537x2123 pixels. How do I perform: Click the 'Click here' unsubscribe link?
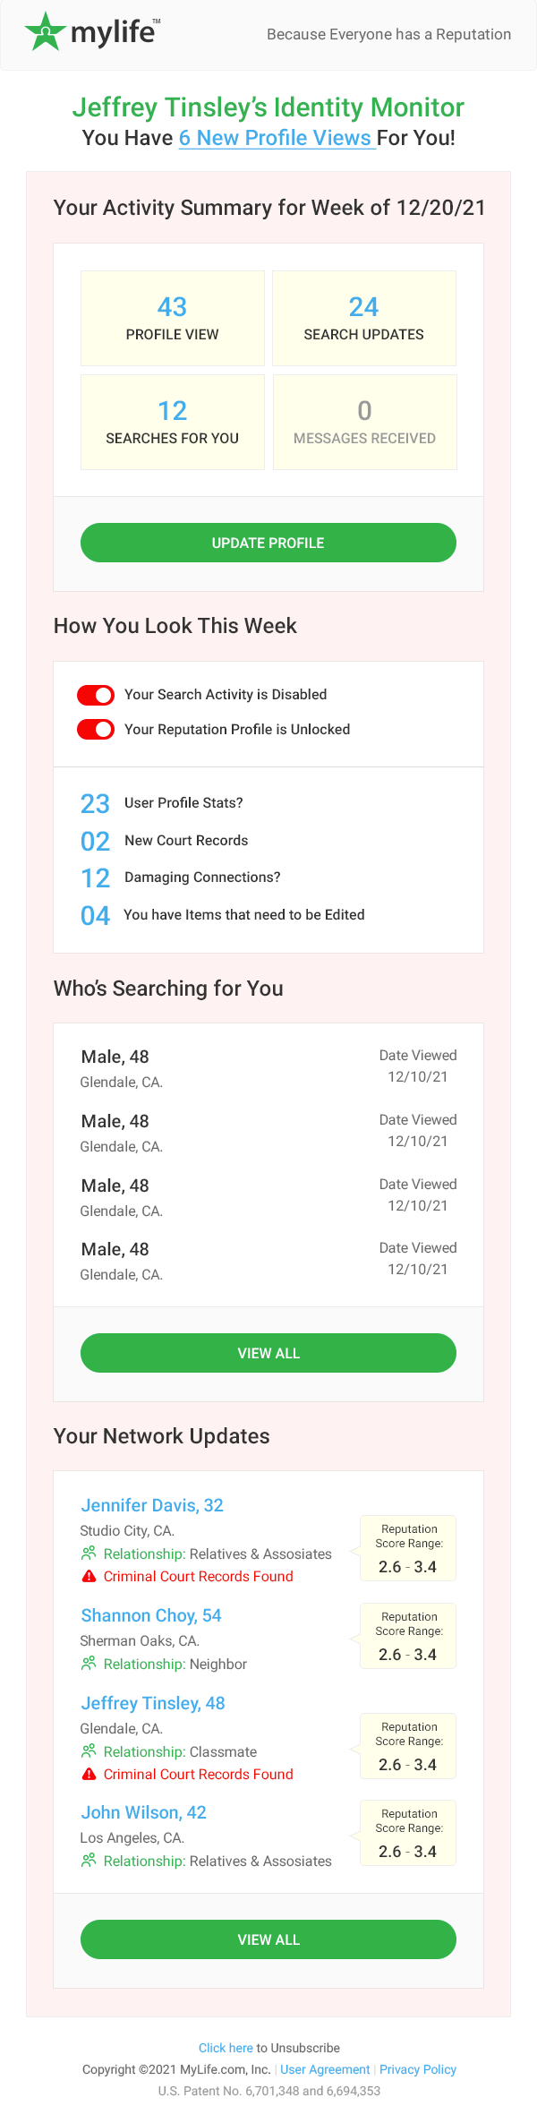click(x=226, y=2048)
